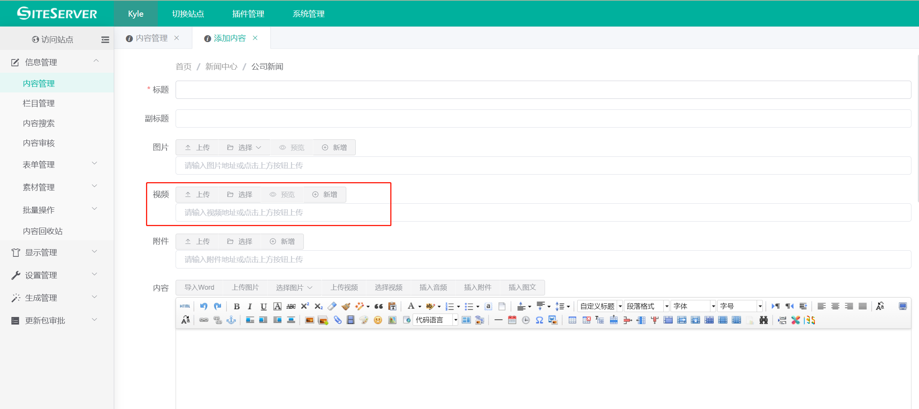Viewport: 919px width, 409px height.
Task: Open find and replace binoculars icon
Action: pyautogui.click(x=763, y=320)
